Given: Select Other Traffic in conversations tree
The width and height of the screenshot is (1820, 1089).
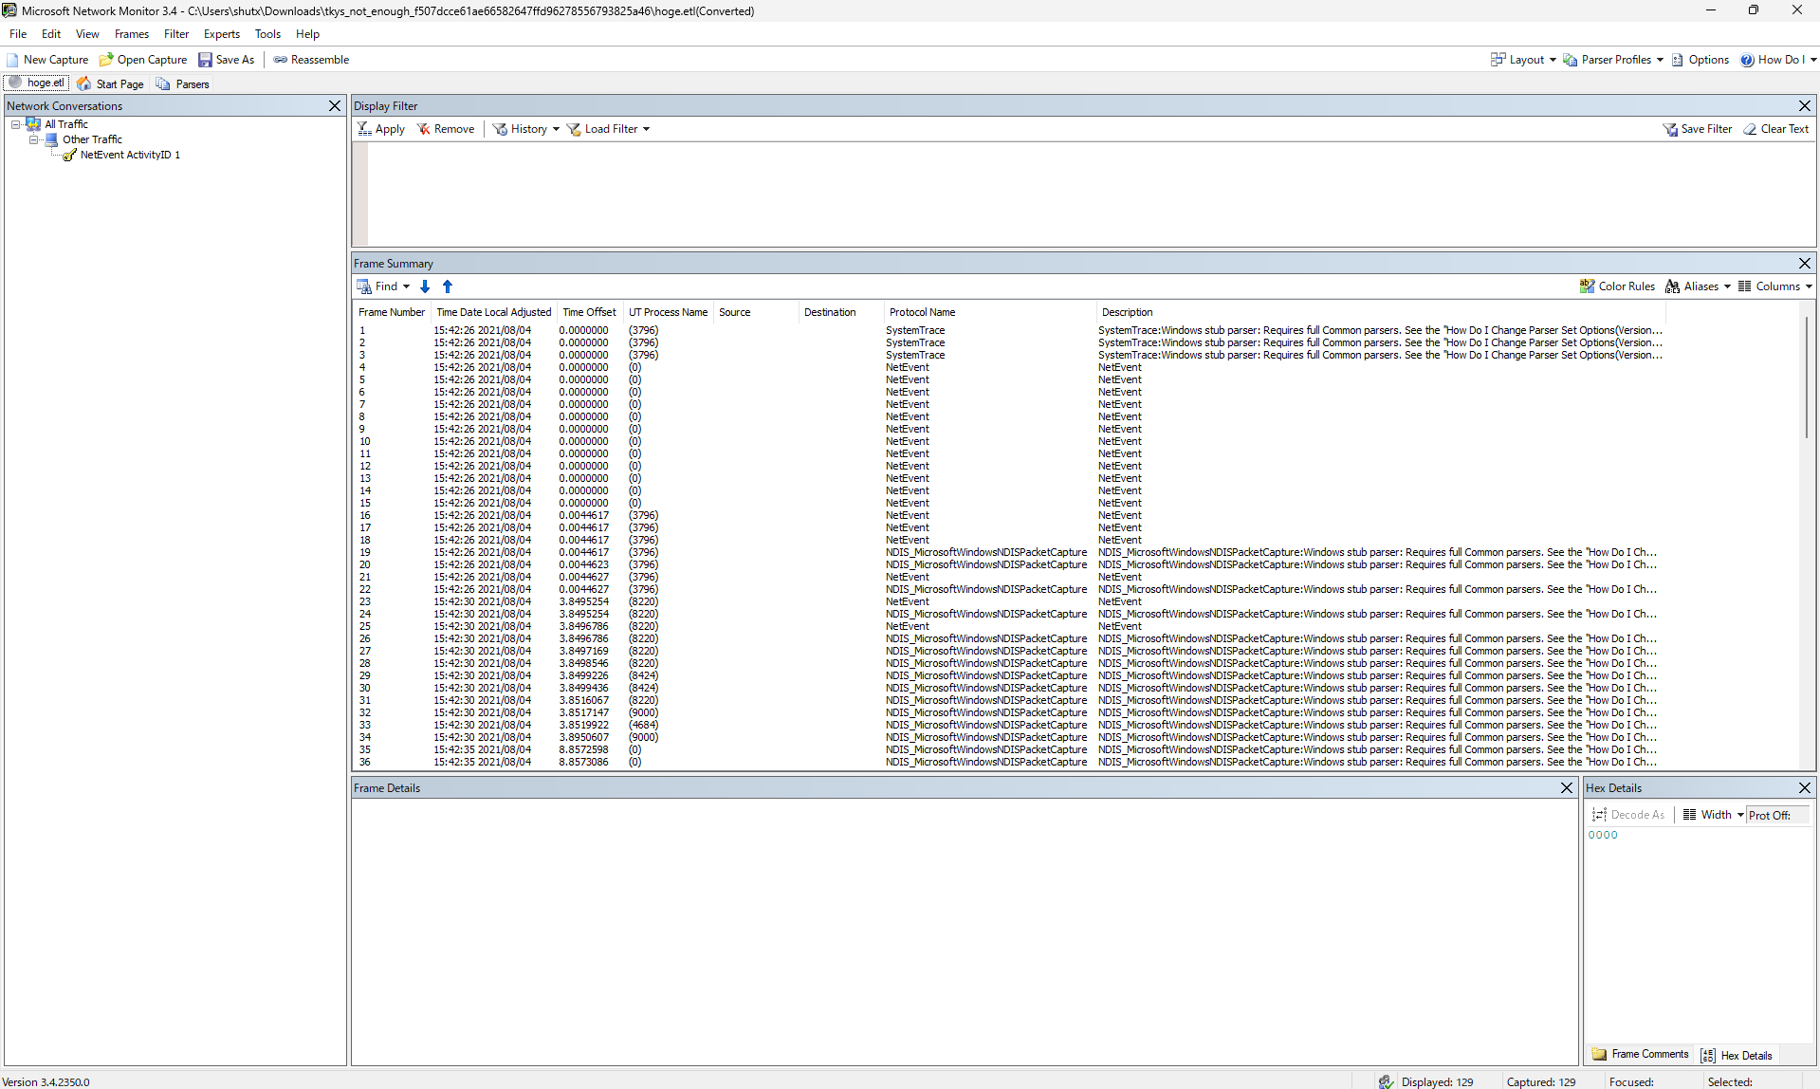Looking at the screenshot, I should [92, 139].
